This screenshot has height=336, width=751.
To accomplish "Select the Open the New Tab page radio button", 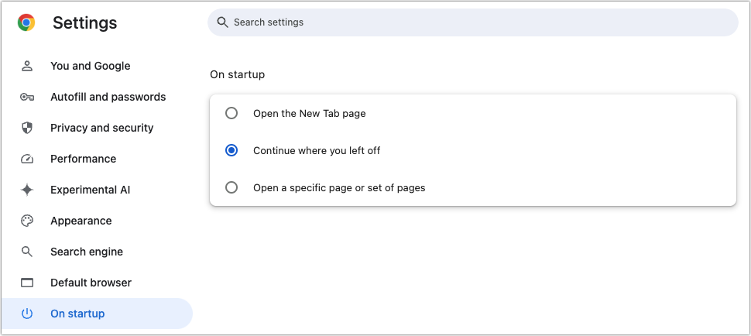I will tap(231, 113).
